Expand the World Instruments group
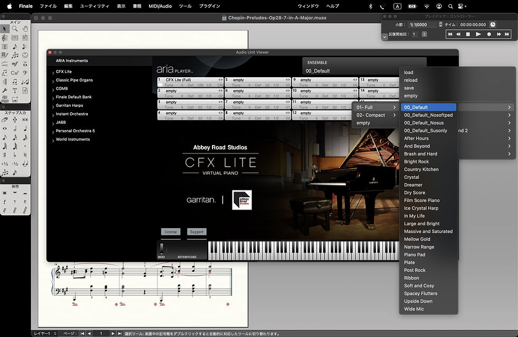518x337 pixels. 53,141
